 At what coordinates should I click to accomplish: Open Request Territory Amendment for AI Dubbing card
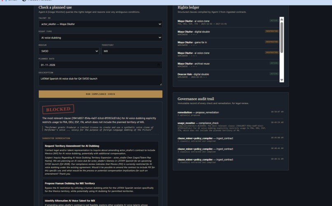pos(101,159)
